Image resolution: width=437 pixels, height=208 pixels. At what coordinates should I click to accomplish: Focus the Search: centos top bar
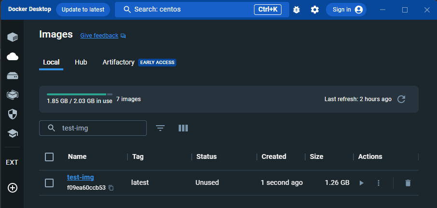coord(202,10)
